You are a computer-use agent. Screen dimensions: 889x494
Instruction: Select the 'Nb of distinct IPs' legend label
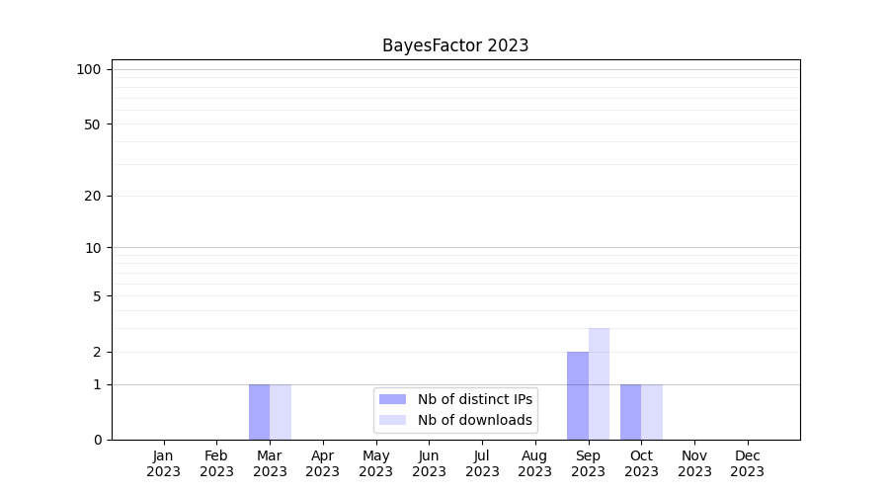point(474,399)
